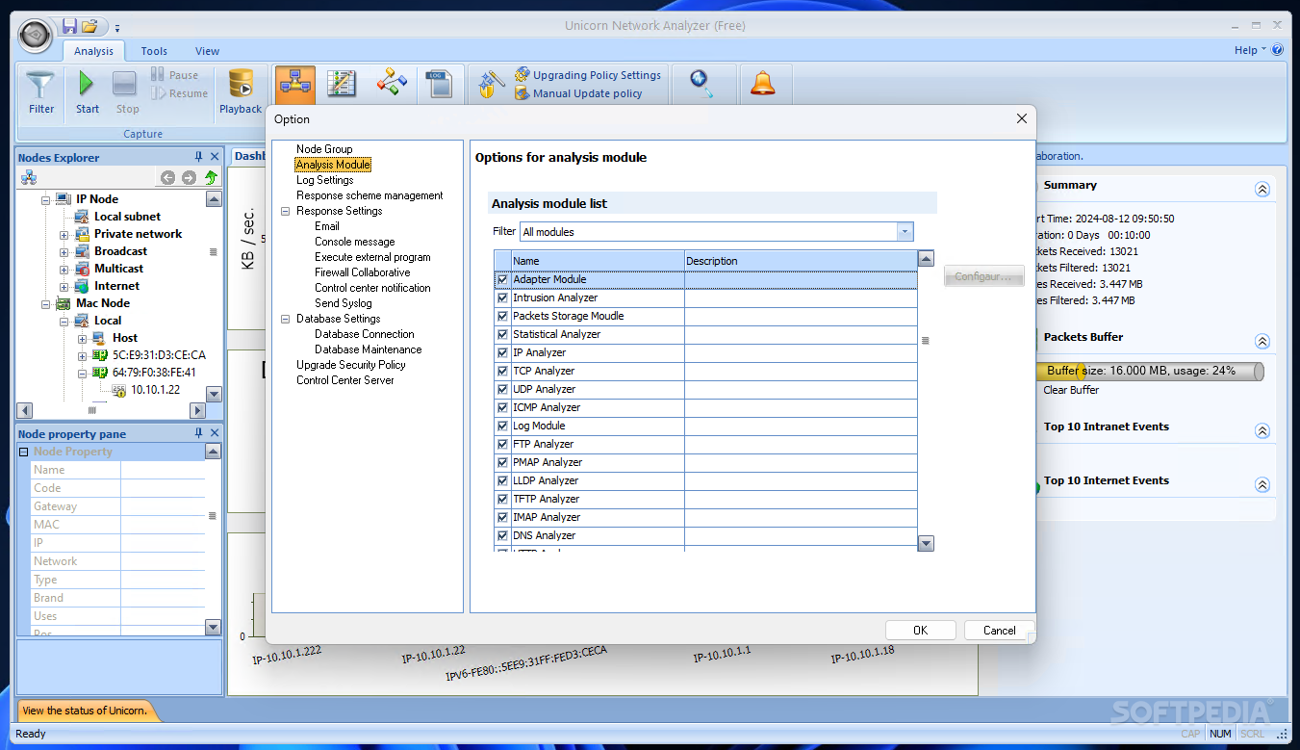This screenshot has width=1300, height=750.
Task: Open Response scheme management option
Action: (x=370, y=195)
